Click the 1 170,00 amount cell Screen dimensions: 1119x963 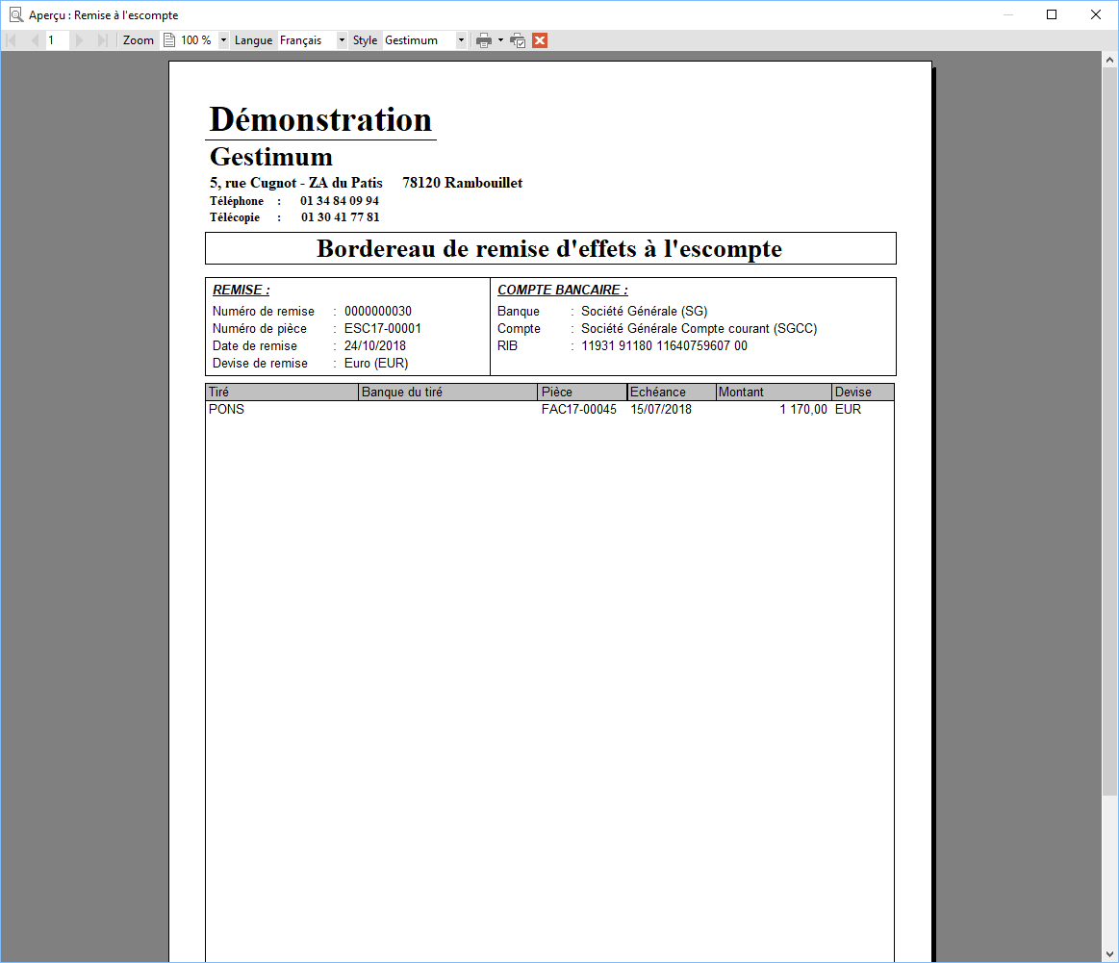[x=803, y=410]
